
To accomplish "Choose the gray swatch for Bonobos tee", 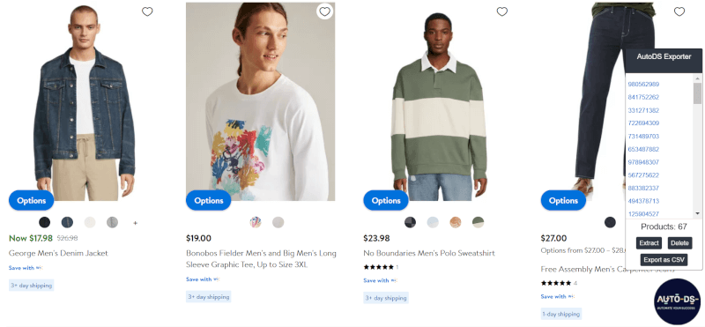I will [x=278, y=222].
